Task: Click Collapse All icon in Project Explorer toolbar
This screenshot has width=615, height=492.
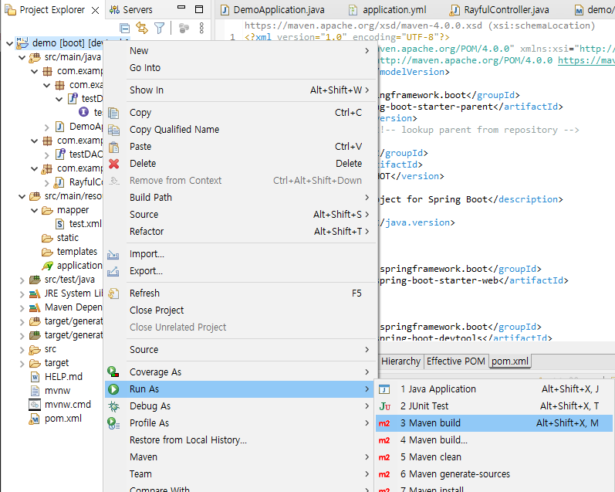Action: (125, 29)
